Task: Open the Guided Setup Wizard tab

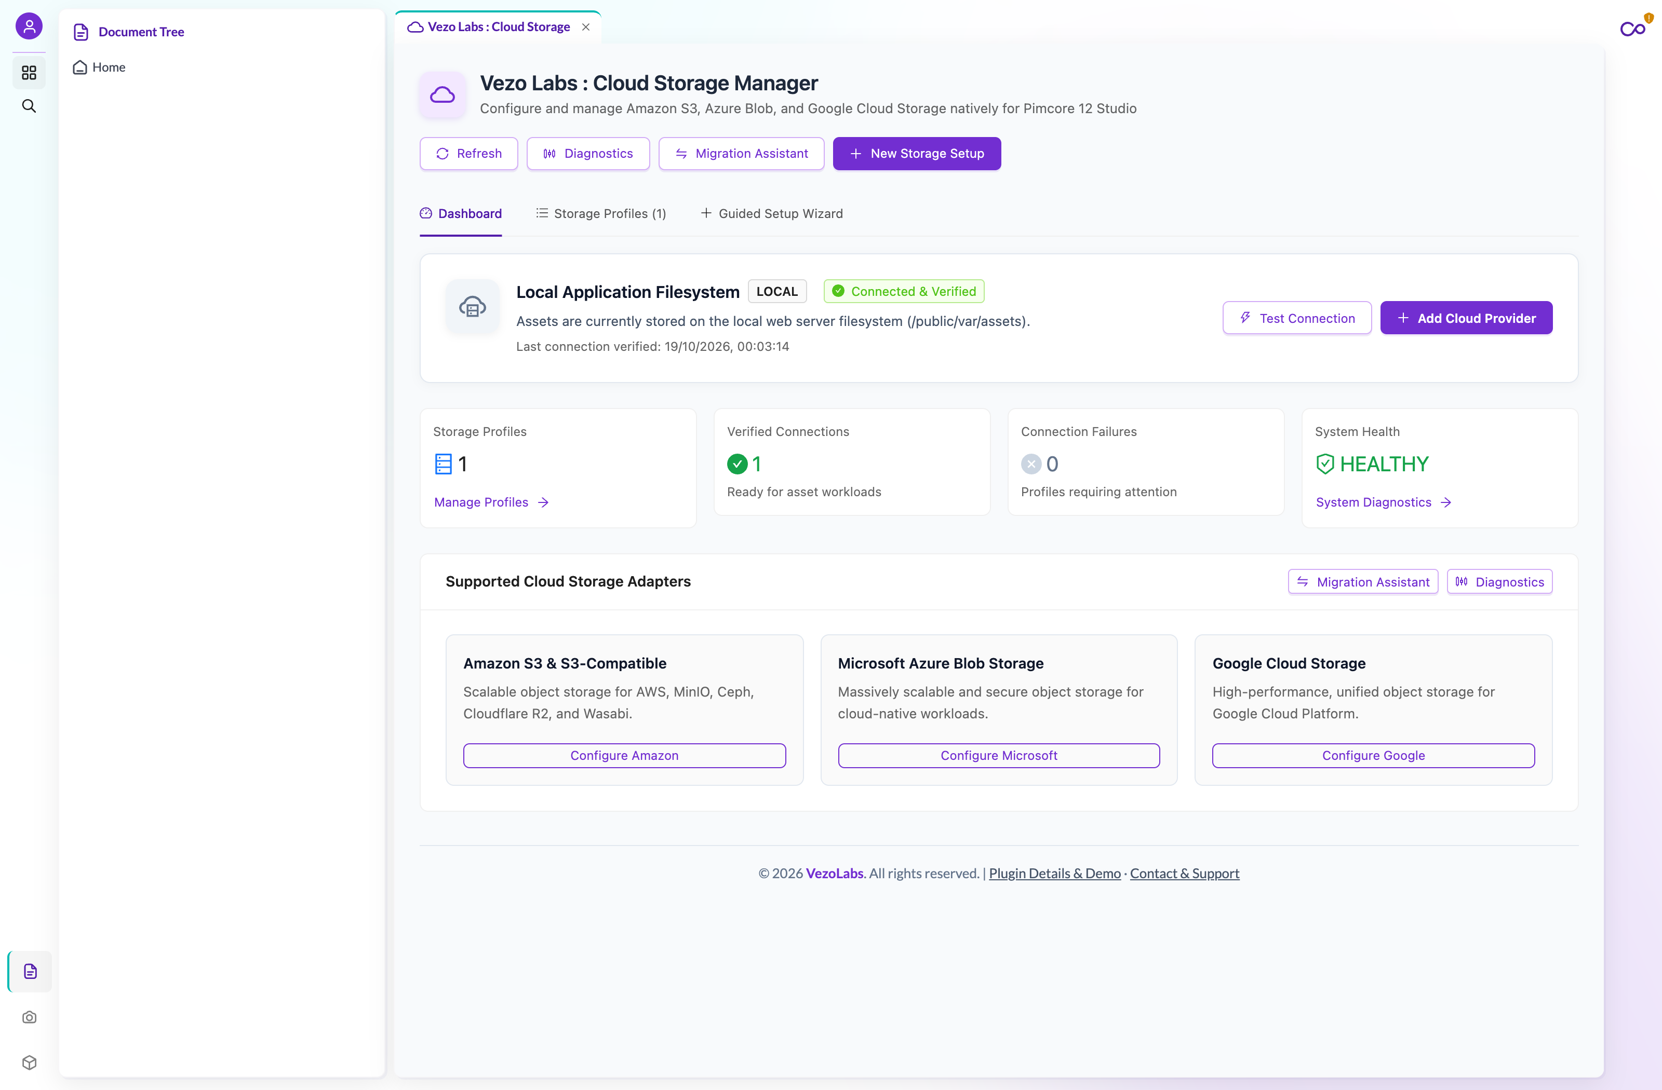Action: (x=772, y=213)
